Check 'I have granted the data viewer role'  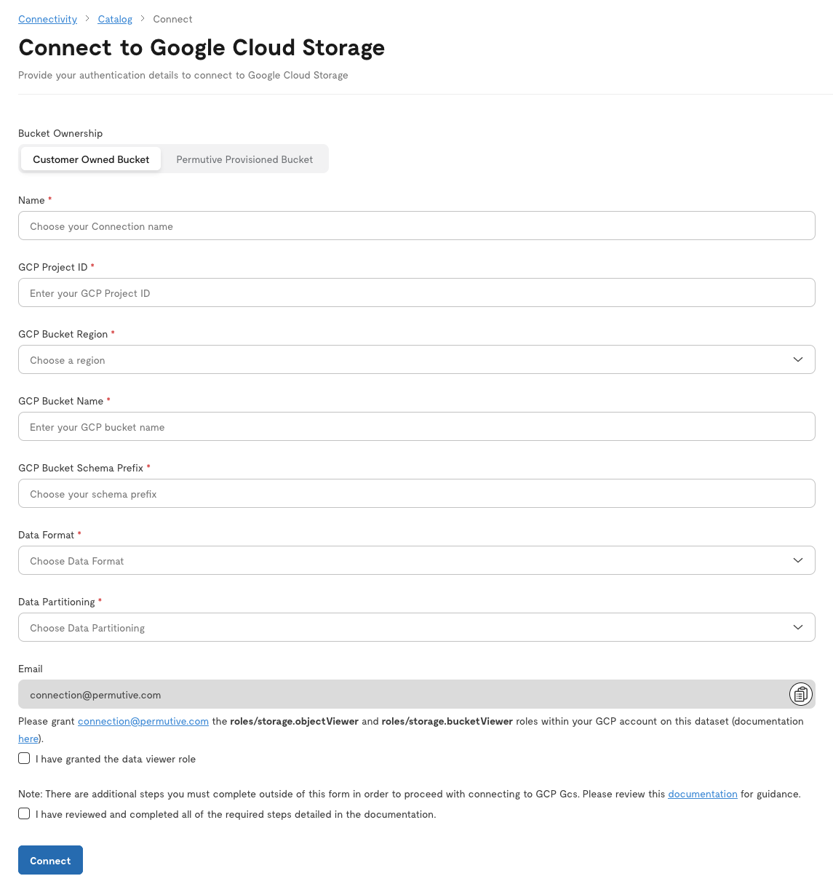[x=24, y=758]
